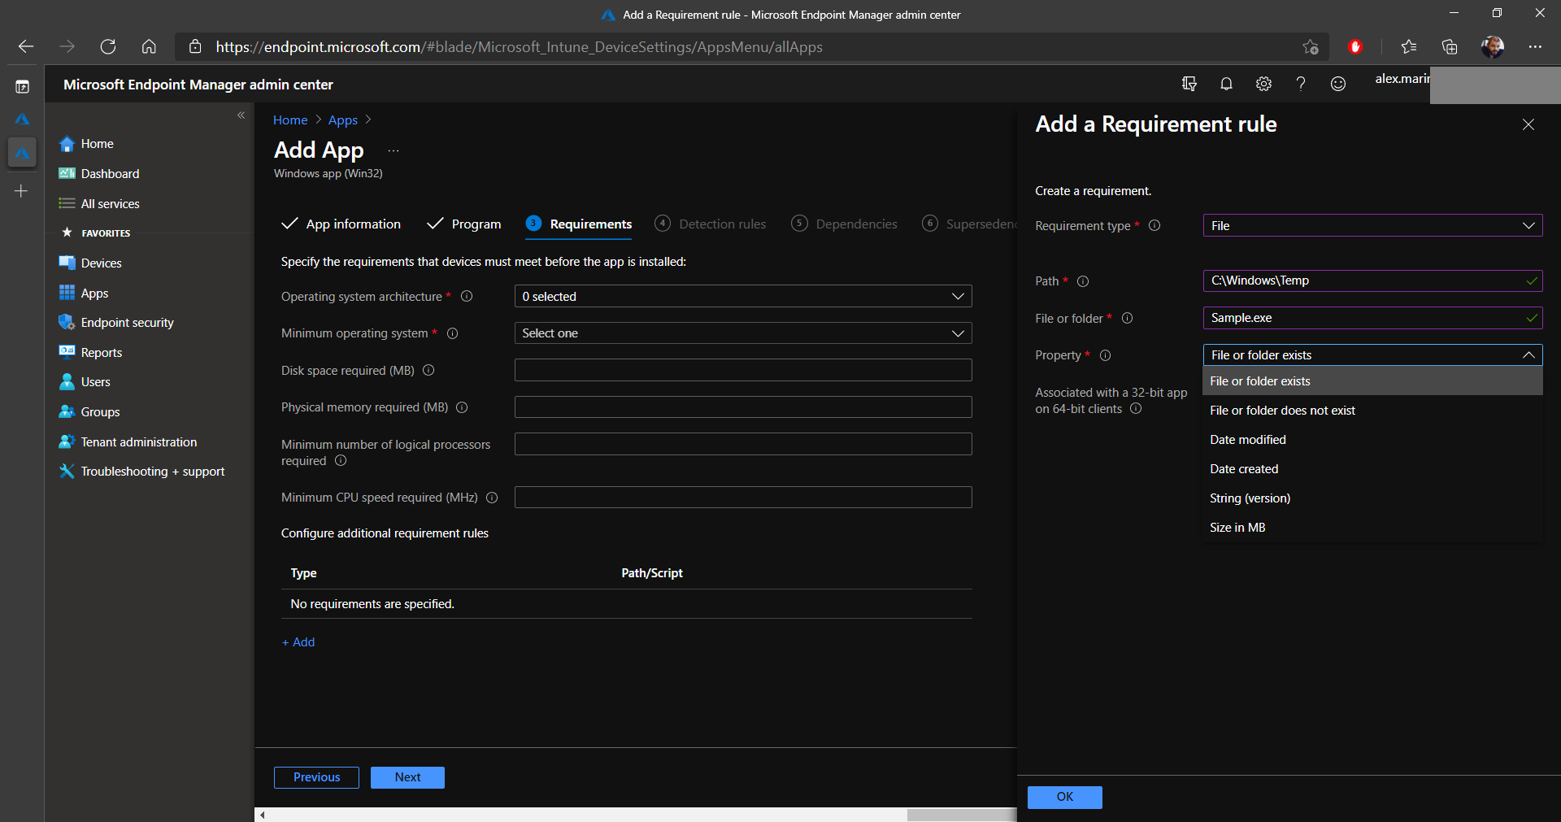The height and width of the screenshot is (822, 1561).
Task: Open Endpoint security in sidebar
Action: (127, 323)
